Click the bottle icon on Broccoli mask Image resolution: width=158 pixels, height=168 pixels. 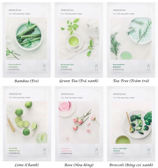[149, 151]
